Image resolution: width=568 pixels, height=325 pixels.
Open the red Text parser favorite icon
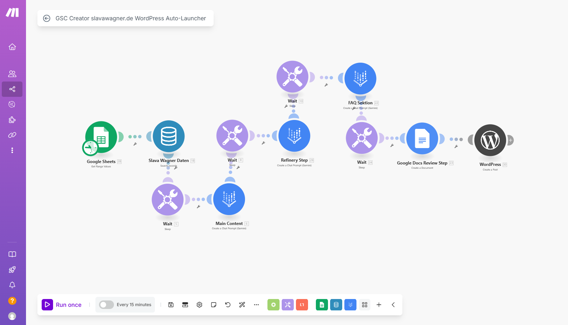click(302, 305)
